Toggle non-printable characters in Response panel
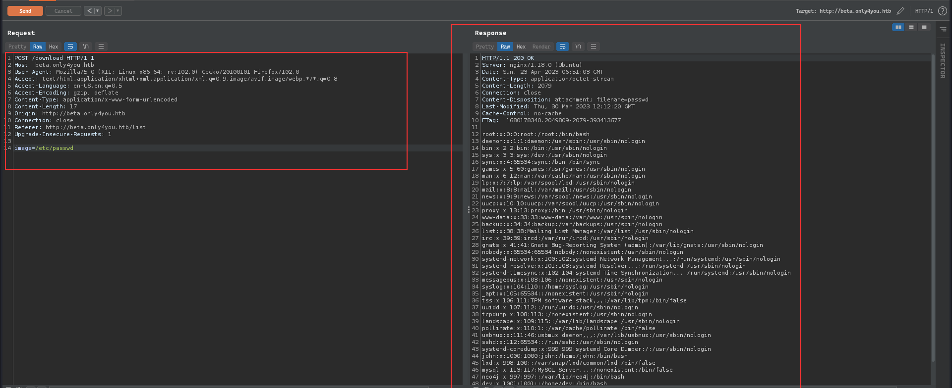952x388 pixels. pos(578,47)
